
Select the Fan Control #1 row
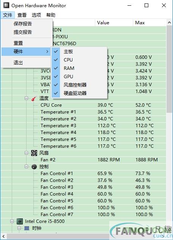pyautogui.click(x=83, y=174)
